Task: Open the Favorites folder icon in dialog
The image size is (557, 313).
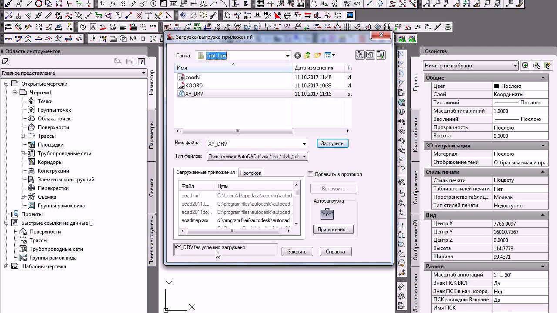Action: 370,55
